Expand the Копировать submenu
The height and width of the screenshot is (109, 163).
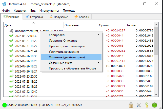tap(73, 35)
